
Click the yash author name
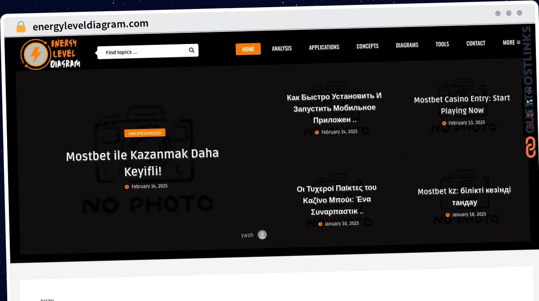[247, 235]
